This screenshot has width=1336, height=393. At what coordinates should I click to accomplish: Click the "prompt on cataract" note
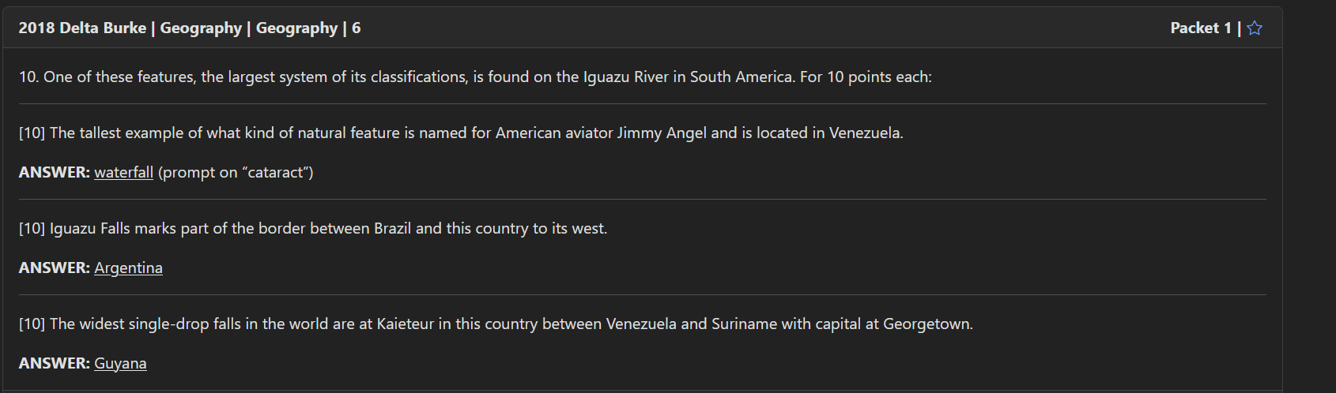[236, 173]
